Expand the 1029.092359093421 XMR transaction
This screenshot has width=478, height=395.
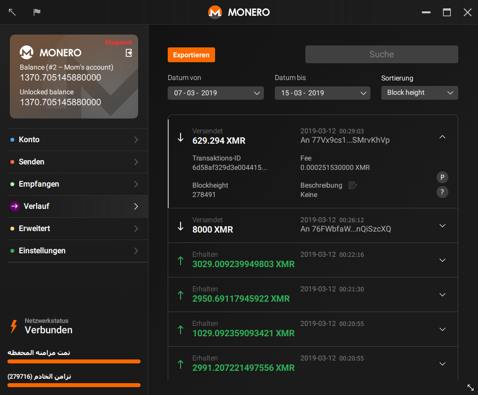click(442, 329)
